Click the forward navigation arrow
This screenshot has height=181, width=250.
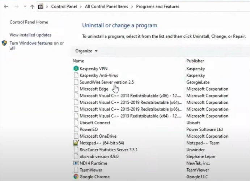point(17,7)
